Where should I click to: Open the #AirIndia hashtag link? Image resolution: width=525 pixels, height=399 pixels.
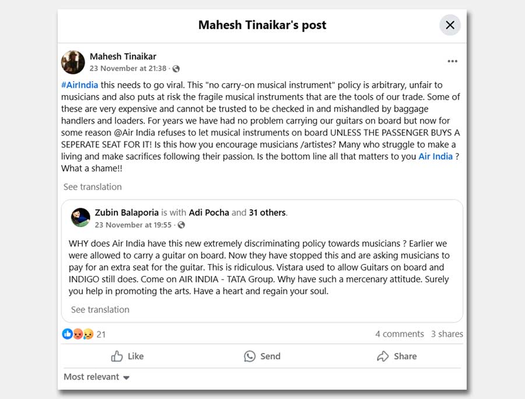79,85
